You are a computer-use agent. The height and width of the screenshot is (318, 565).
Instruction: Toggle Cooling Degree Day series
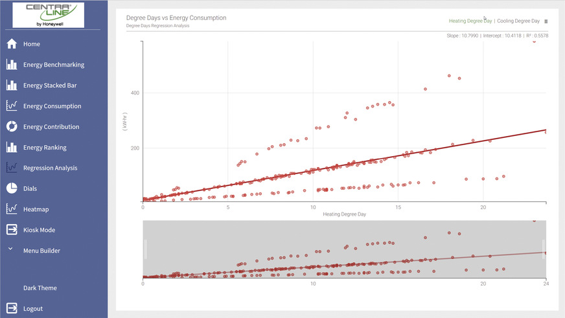point(518,21)
